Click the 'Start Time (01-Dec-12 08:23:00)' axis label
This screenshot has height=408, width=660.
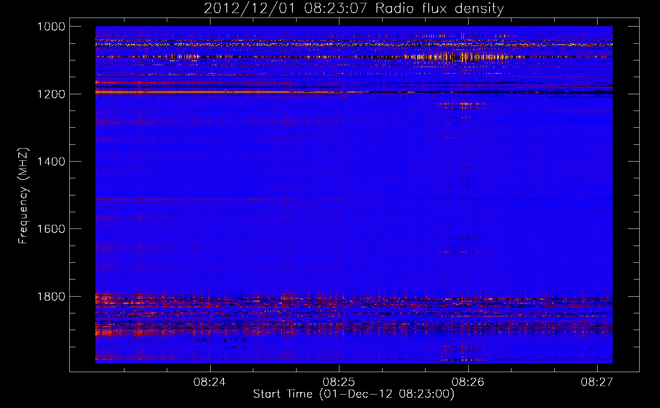pos(354,394)
